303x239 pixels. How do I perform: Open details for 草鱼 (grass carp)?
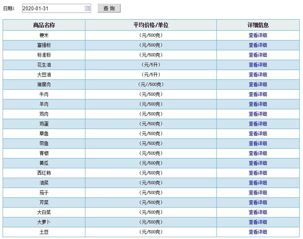[258, 133]
